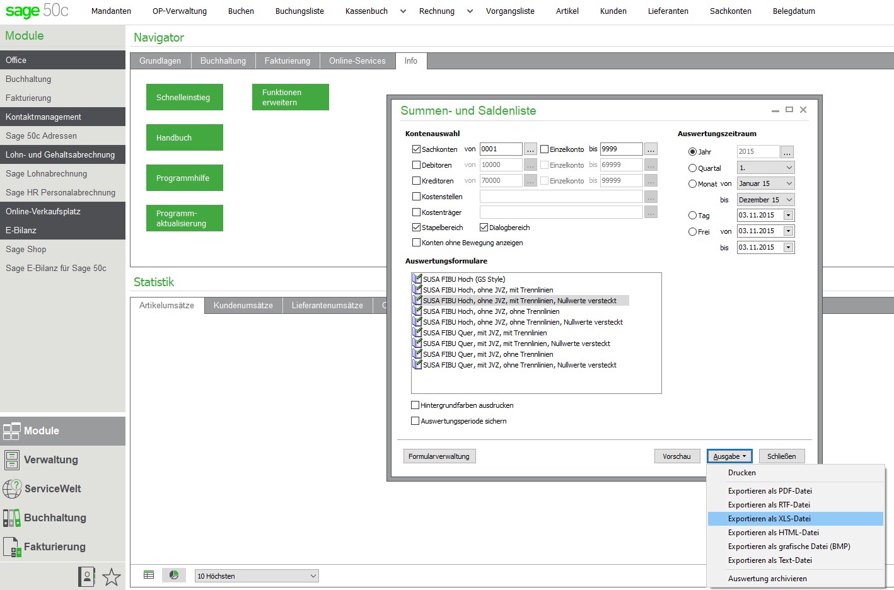This screenshot has height=590, width=894.
Task: Switch statistics to pie chart icon
Action: (174, 575)
